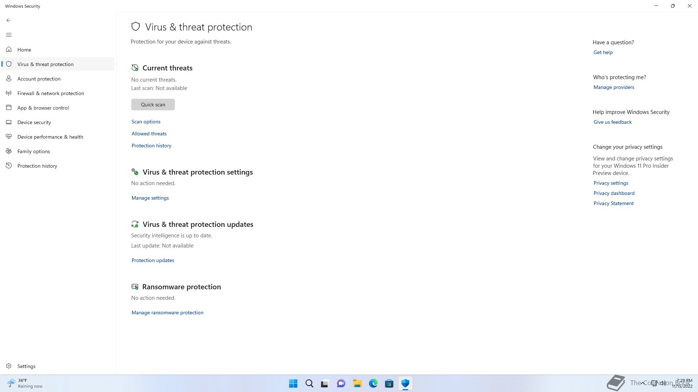The width and height of the screenshot is (698, 392).
Task: Click the protection settings gears icon
Action: click(135, 172)
